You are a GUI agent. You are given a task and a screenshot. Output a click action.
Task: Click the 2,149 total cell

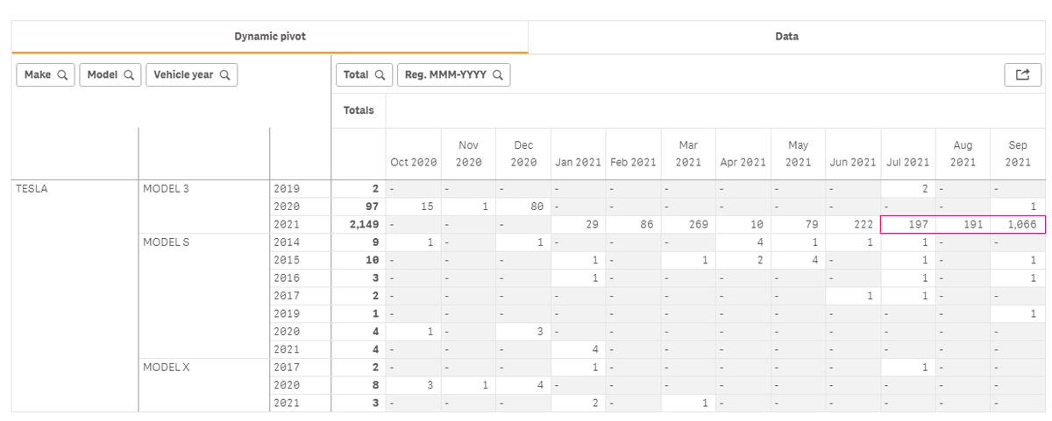coord(359,224)
